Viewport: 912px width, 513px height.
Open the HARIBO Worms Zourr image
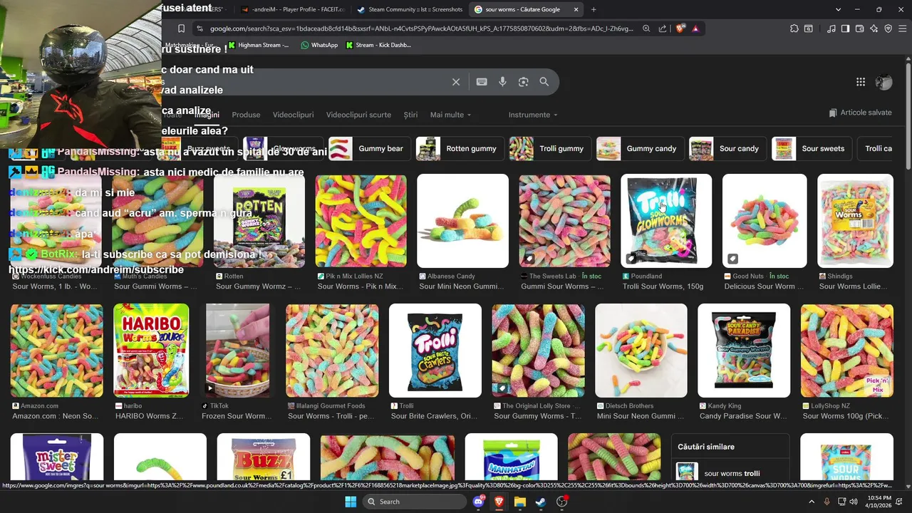(x=151, y=351)
